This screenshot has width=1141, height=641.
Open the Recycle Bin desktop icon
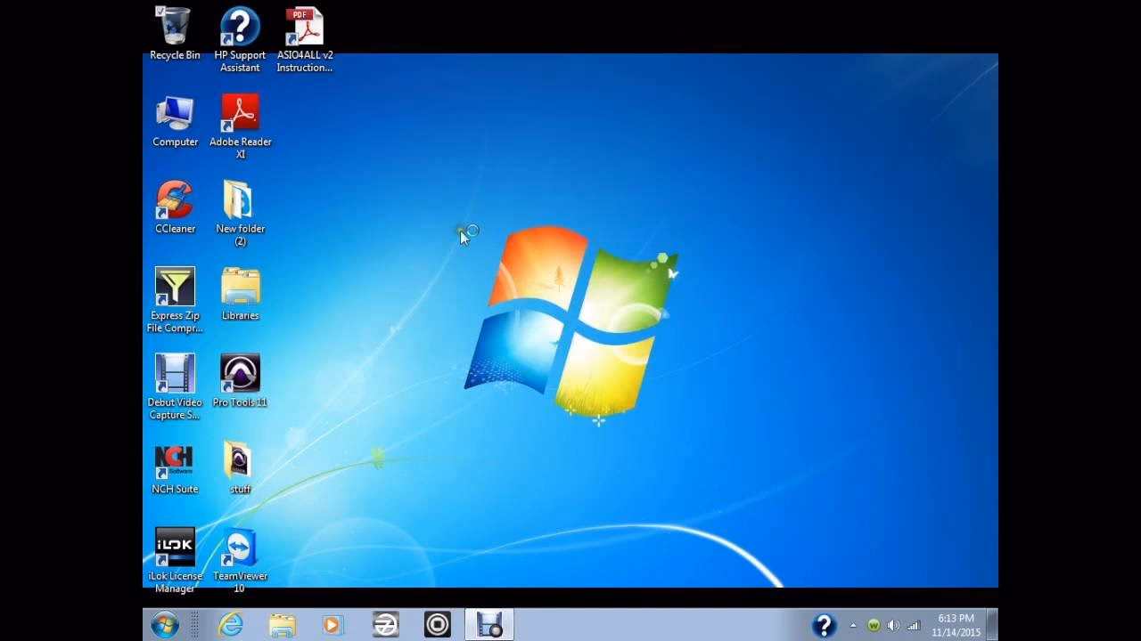pyautogui.click(x=175, y=34)
